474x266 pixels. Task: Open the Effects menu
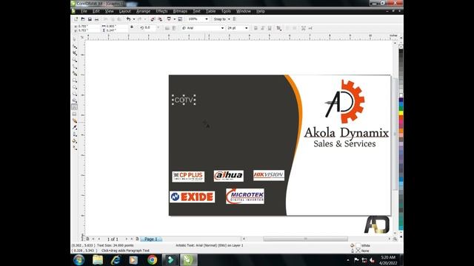pyautogui.click(x=161, y=11)
